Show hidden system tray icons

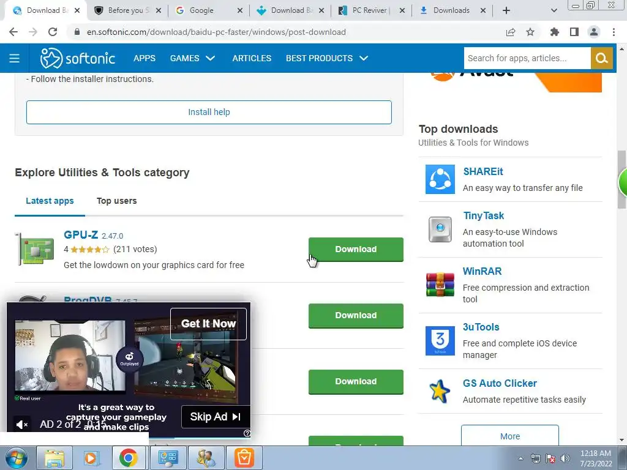[520, 458]
